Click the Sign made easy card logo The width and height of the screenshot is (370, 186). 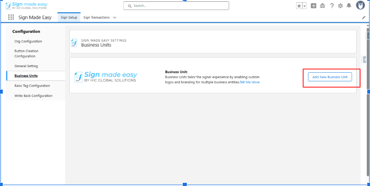(x=106, y=77)
